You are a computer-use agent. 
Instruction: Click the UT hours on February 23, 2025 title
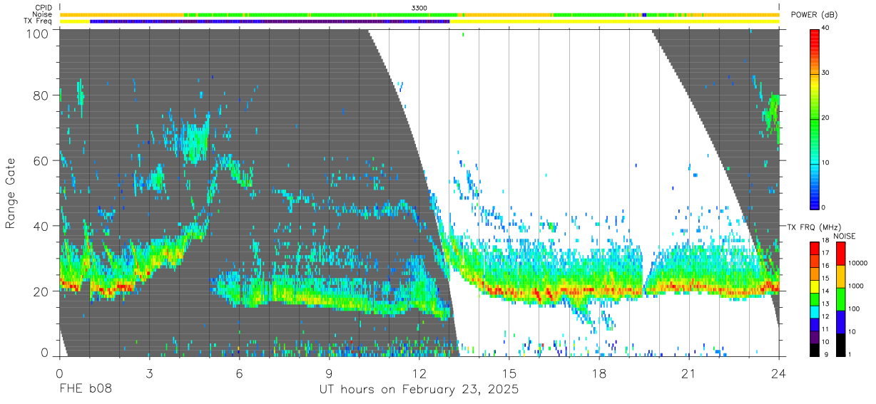(x=419, y=390)
